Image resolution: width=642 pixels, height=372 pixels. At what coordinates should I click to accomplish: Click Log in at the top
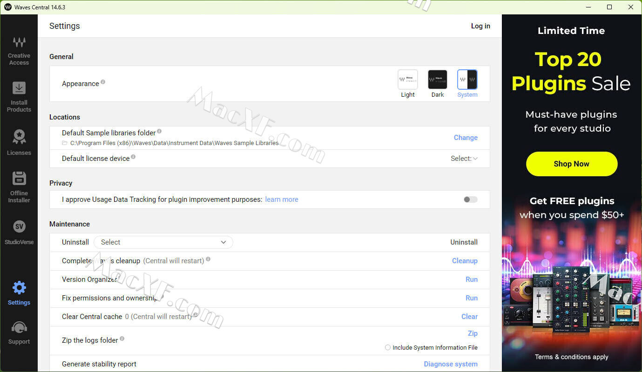click(480, 26)
